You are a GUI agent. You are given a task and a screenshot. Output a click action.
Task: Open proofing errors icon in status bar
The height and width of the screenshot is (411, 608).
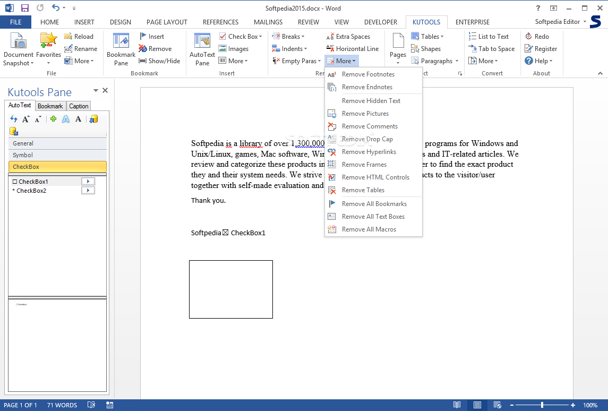click(x=91, y=405)
